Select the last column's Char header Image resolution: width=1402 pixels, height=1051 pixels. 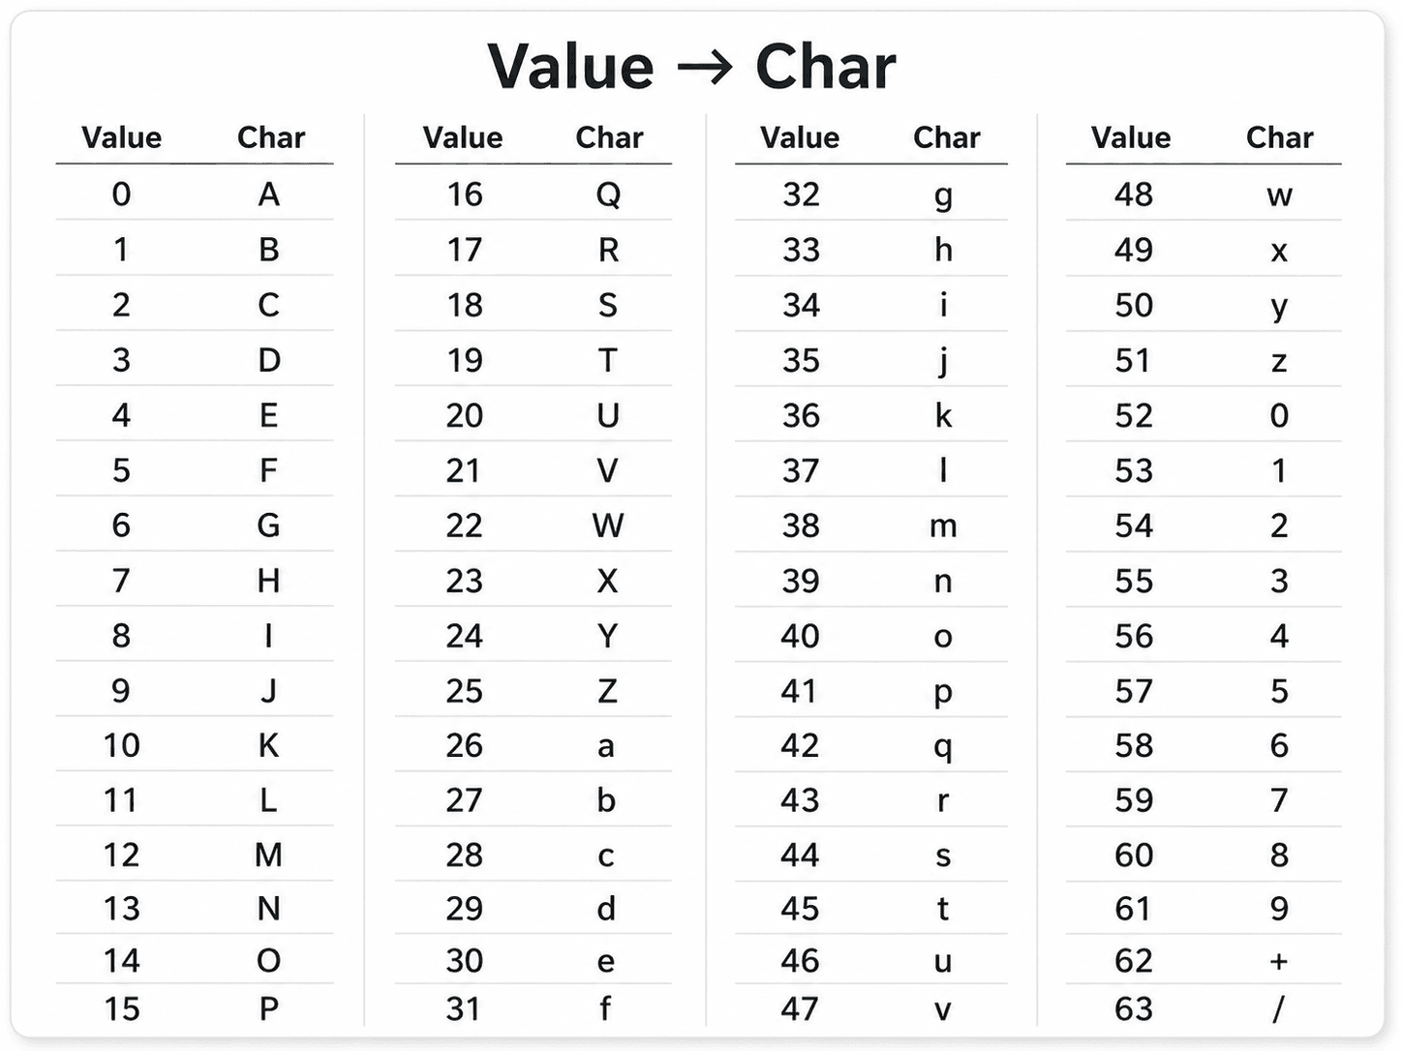click(1279, 137)
